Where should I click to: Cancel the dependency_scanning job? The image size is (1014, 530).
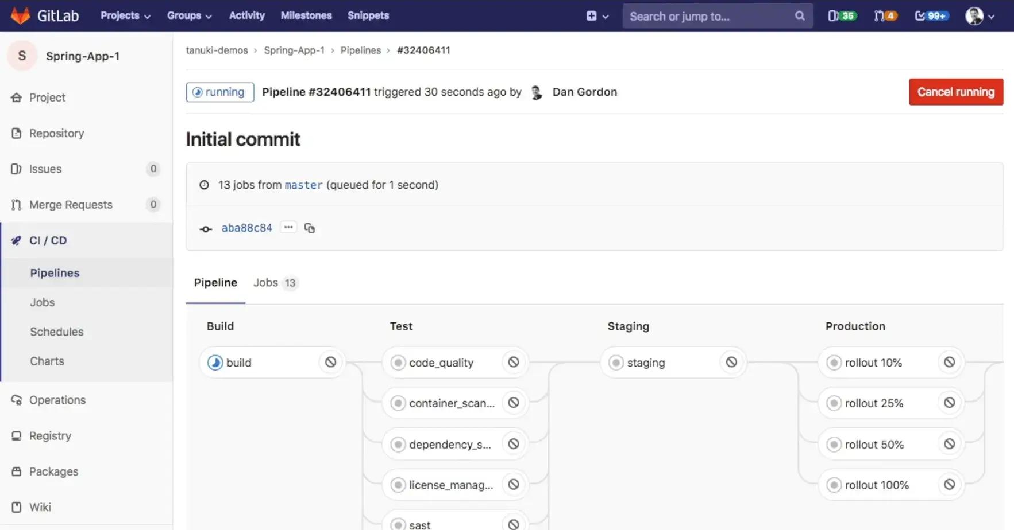[514, 444]
